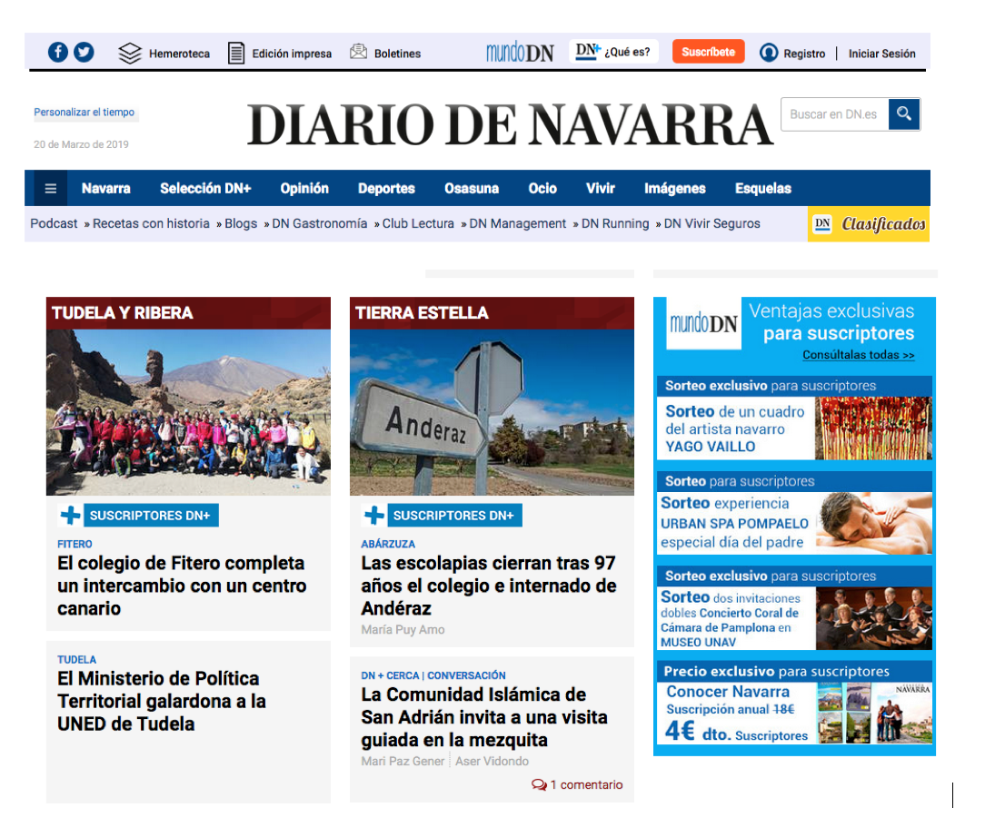The width and height of the screenshot is (995, 837).
Task: Click the comment bubble icon
Action: [x=539, y=785]
